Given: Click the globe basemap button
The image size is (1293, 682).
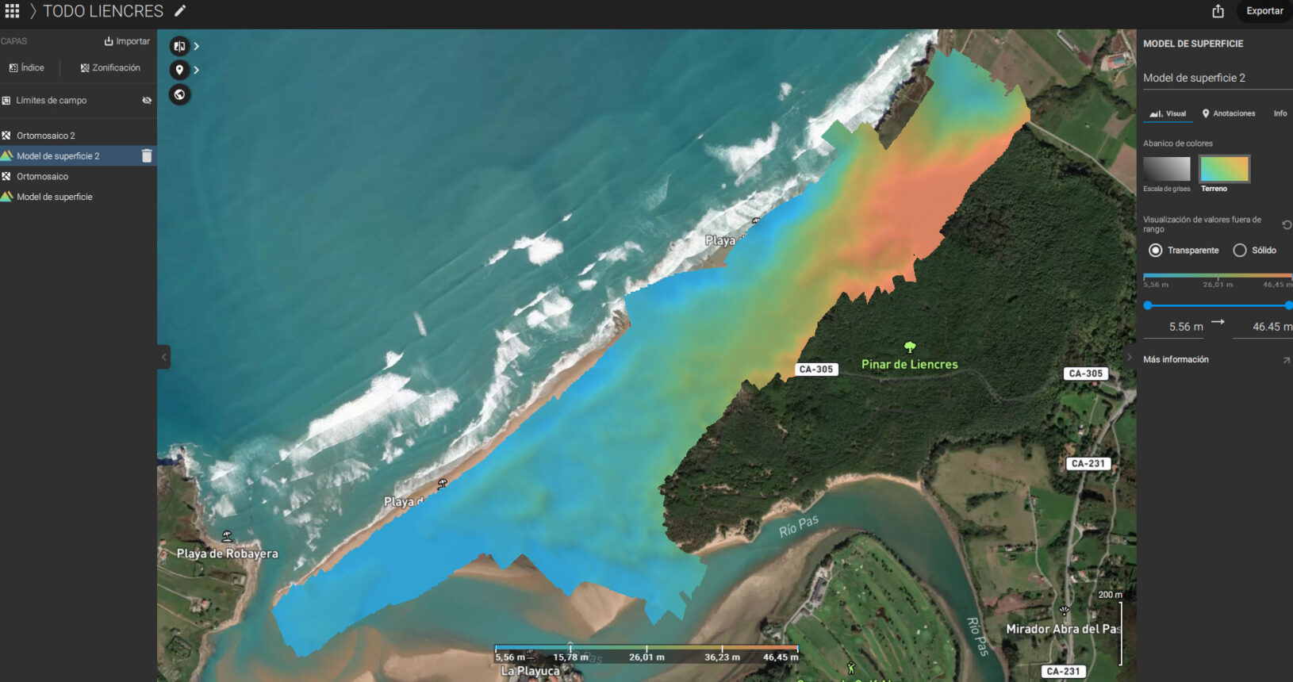Looking at the screenshot, I should tap(179, 95).
